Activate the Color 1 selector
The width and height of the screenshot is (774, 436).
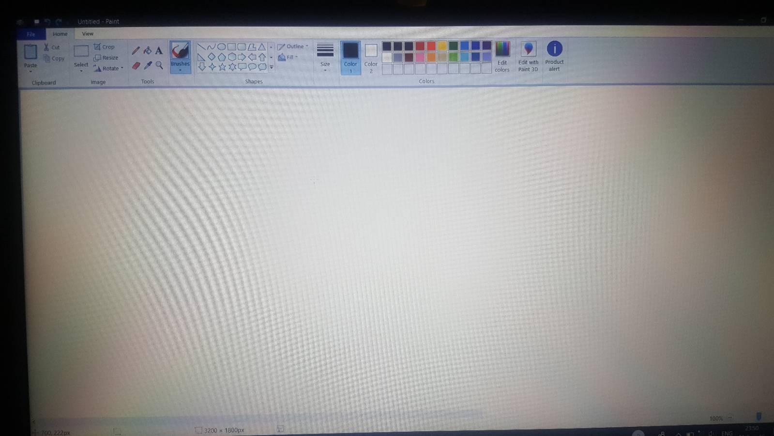[x=350, y=58]
